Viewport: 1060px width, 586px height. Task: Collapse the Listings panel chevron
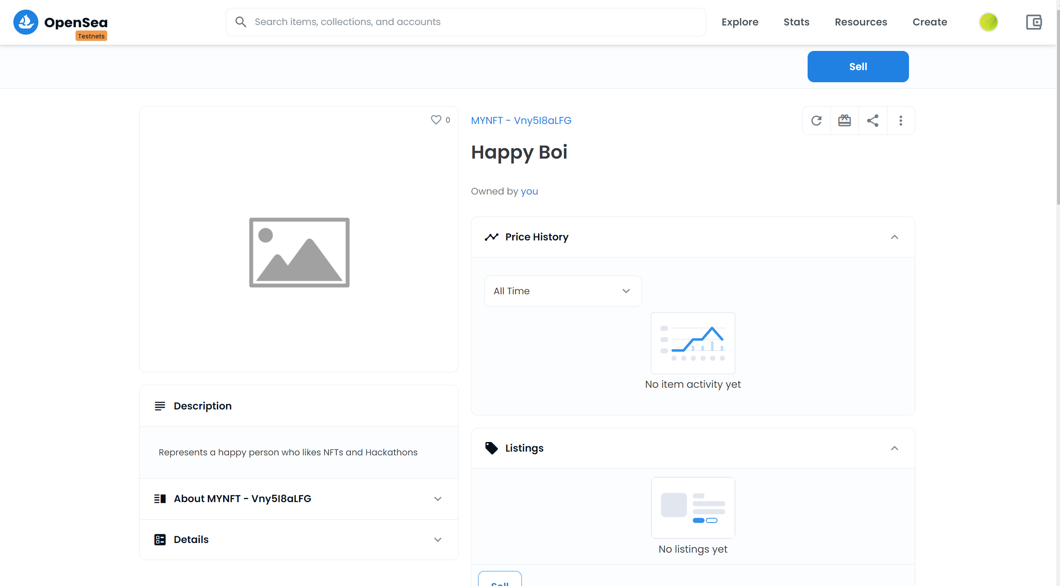[894, 448]
